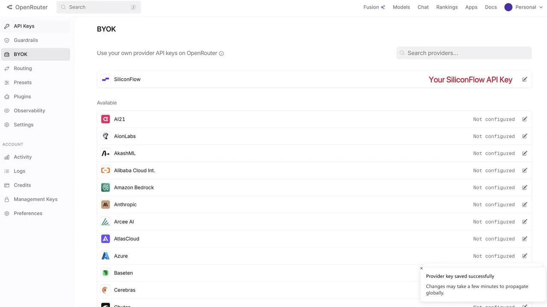Open the Fusion link

click(374, 7)
